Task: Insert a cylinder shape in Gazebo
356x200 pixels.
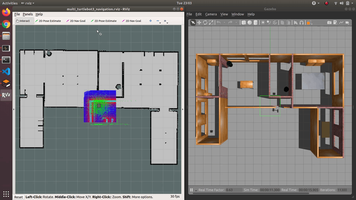Action: [x=256, y=23]
